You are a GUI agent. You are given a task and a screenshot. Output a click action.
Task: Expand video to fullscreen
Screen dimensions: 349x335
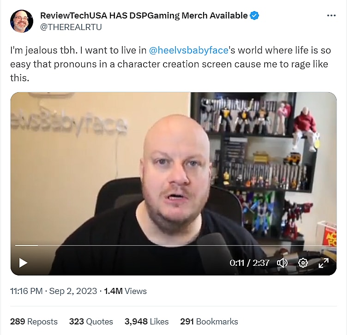pyautogui.click(x=324, y=263)
